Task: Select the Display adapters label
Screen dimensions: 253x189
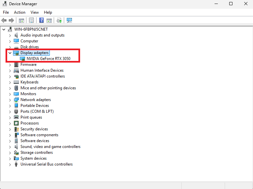Action: 35,53
